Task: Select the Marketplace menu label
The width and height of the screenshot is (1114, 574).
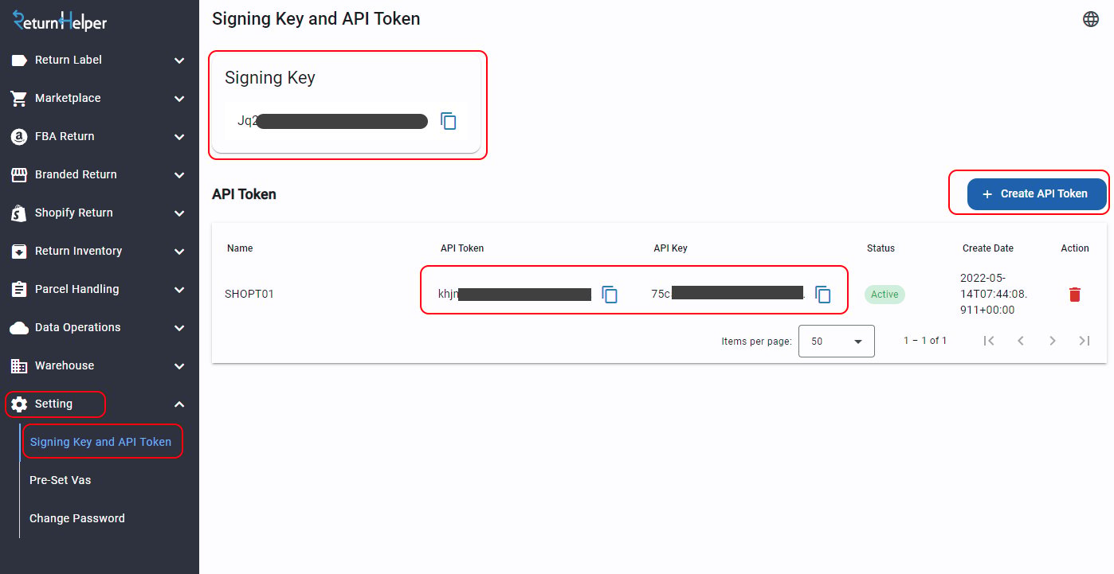Action: pos(68,98)
